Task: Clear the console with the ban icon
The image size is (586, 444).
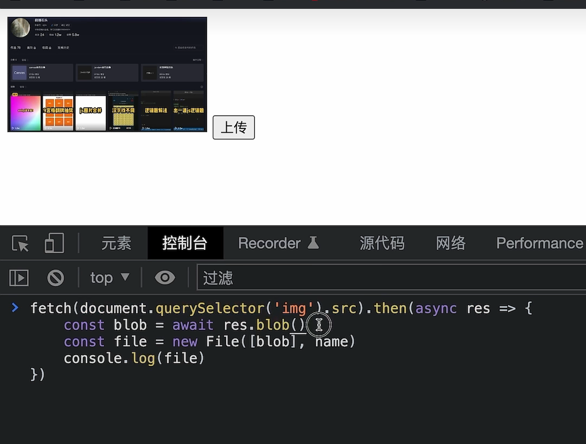Action: pyautogui.click(x=55, y=278)
